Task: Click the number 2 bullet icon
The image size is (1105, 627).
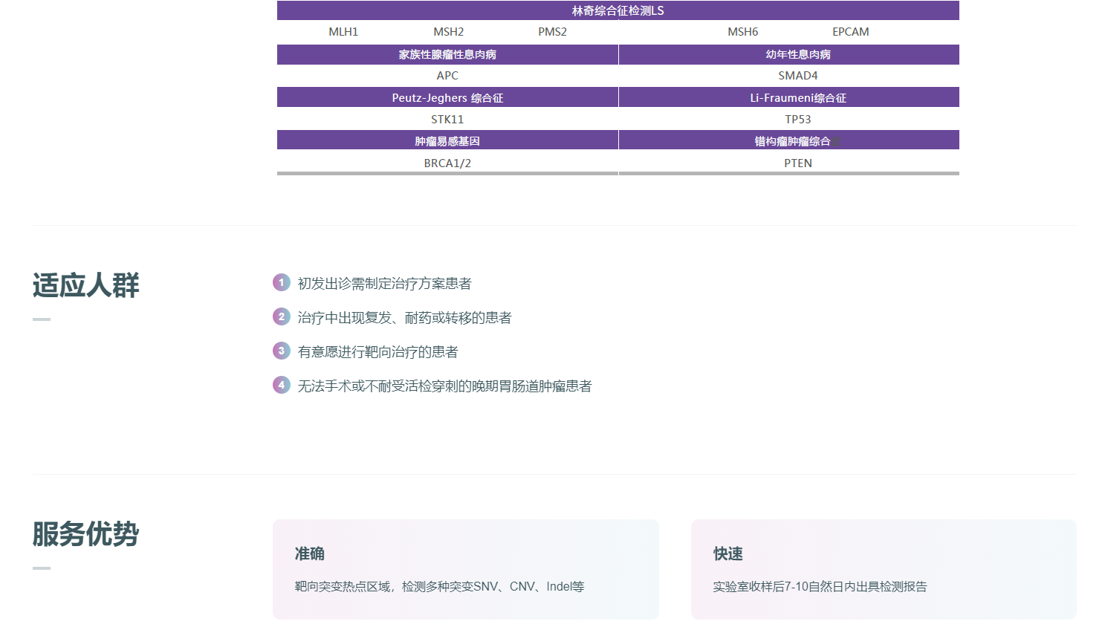Action: click(281, 316)
